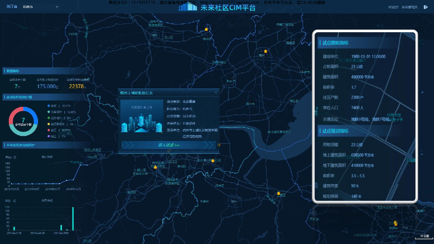Screen dimensions: 434x244
Task: Click the orange map marker near 西湖区 label
Action: 155,167
